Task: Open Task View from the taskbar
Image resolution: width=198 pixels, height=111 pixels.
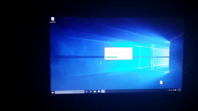Action: (87, 92)
